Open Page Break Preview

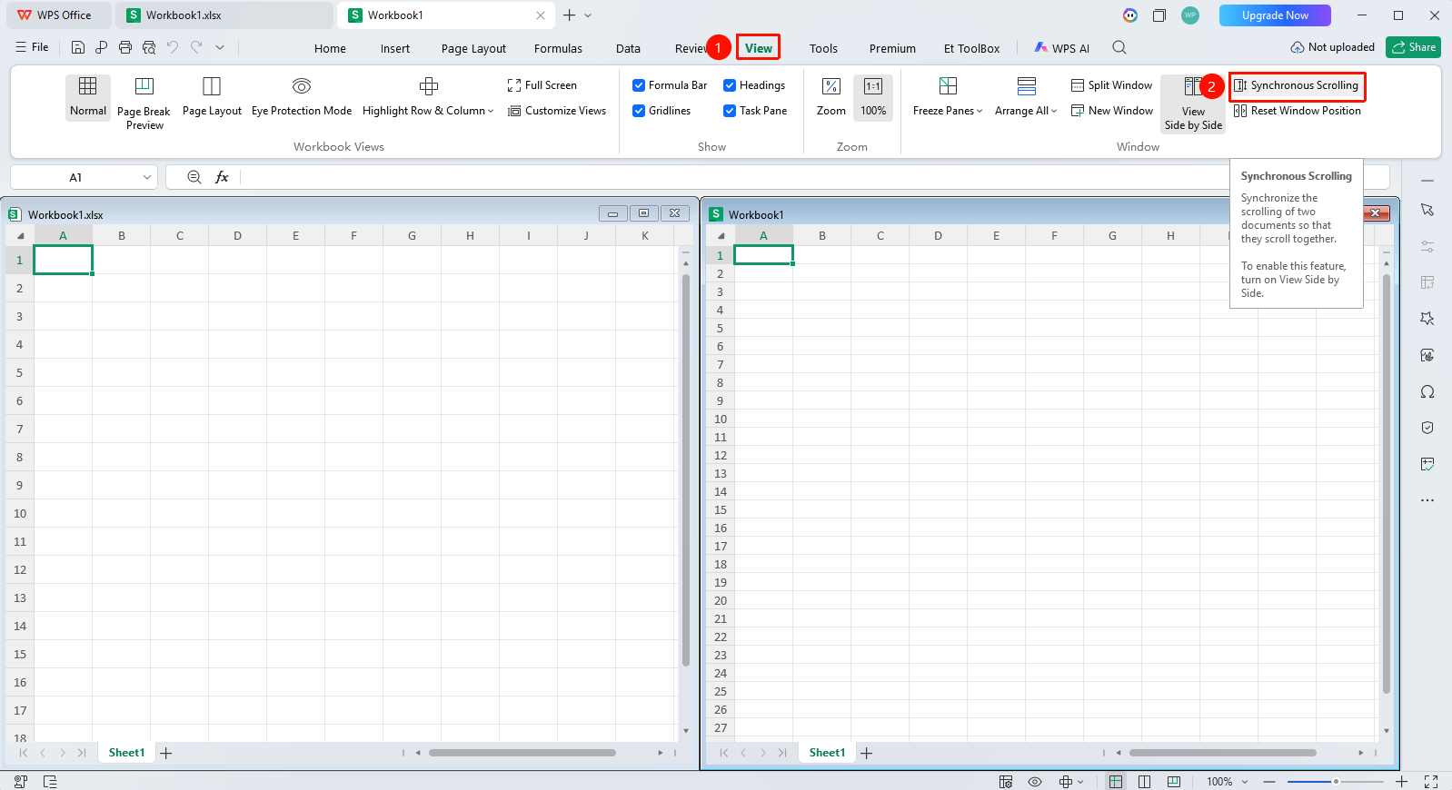pyautogui.click(x=144, y=103)
